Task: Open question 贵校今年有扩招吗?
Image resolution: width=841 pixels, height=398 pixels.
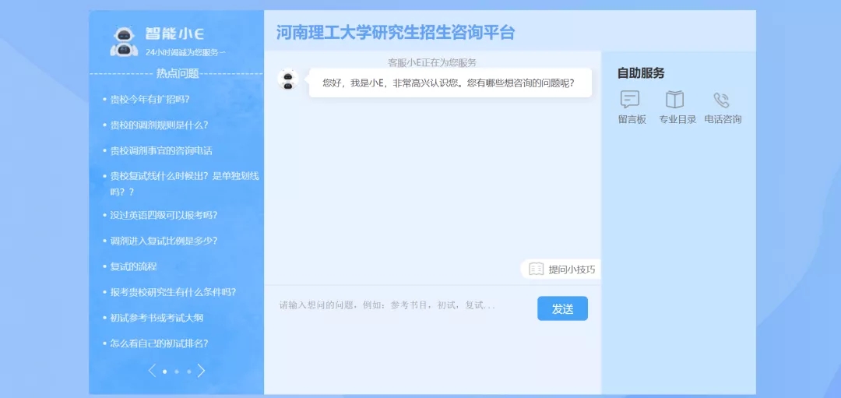Action: (x=150, y=99)
